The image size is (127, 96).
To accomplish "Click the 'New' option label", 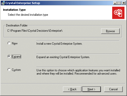I will pyautogui.click(x=15, y=43).
